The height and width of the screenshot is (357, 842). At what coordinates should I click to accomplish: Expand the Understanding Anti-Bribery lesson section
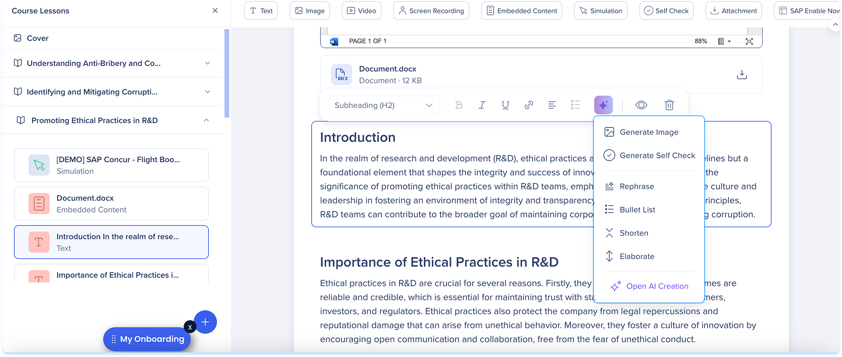tap(207, 63)
